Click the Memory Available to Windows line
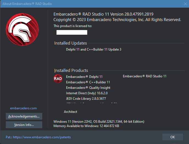This screenshot has height=144, width=189. coord(86,126)
